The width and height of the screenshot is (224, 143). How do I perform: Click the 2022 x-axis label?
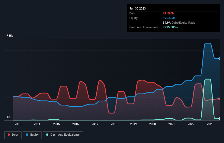pyautogui.click(x=191, y=124)
